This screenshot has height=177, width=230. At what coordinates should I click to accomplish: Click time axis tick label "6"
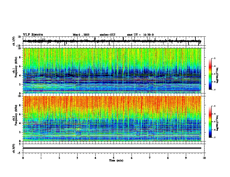[132, 158]
